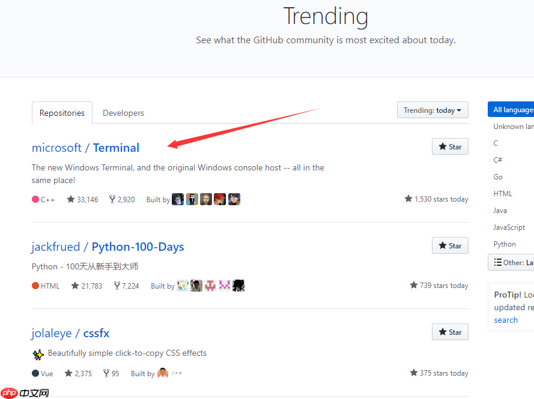The width and height of the screenshot is (534, 399).
Task: Filter trending by Python language
Action: [x=505, y=244]
